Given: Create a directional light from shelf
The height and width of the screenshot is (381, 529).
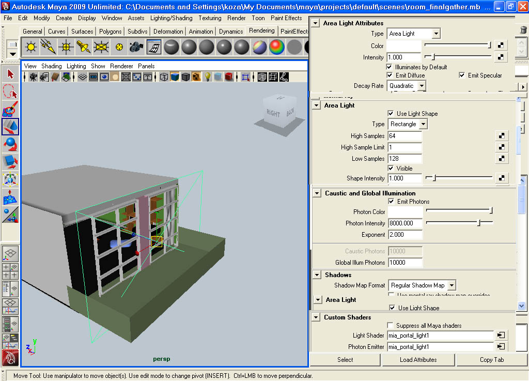Looking at the screenshot, I should click(48, 47).
